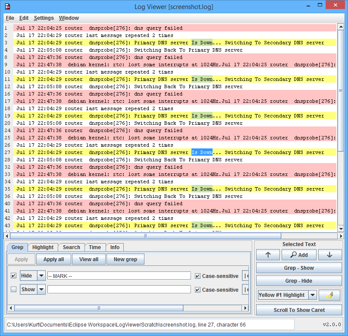Click the Add magnifier button under Selected Text
This screenshot has height=336, width=348.
pyautogui.click(x=298, y=255)
